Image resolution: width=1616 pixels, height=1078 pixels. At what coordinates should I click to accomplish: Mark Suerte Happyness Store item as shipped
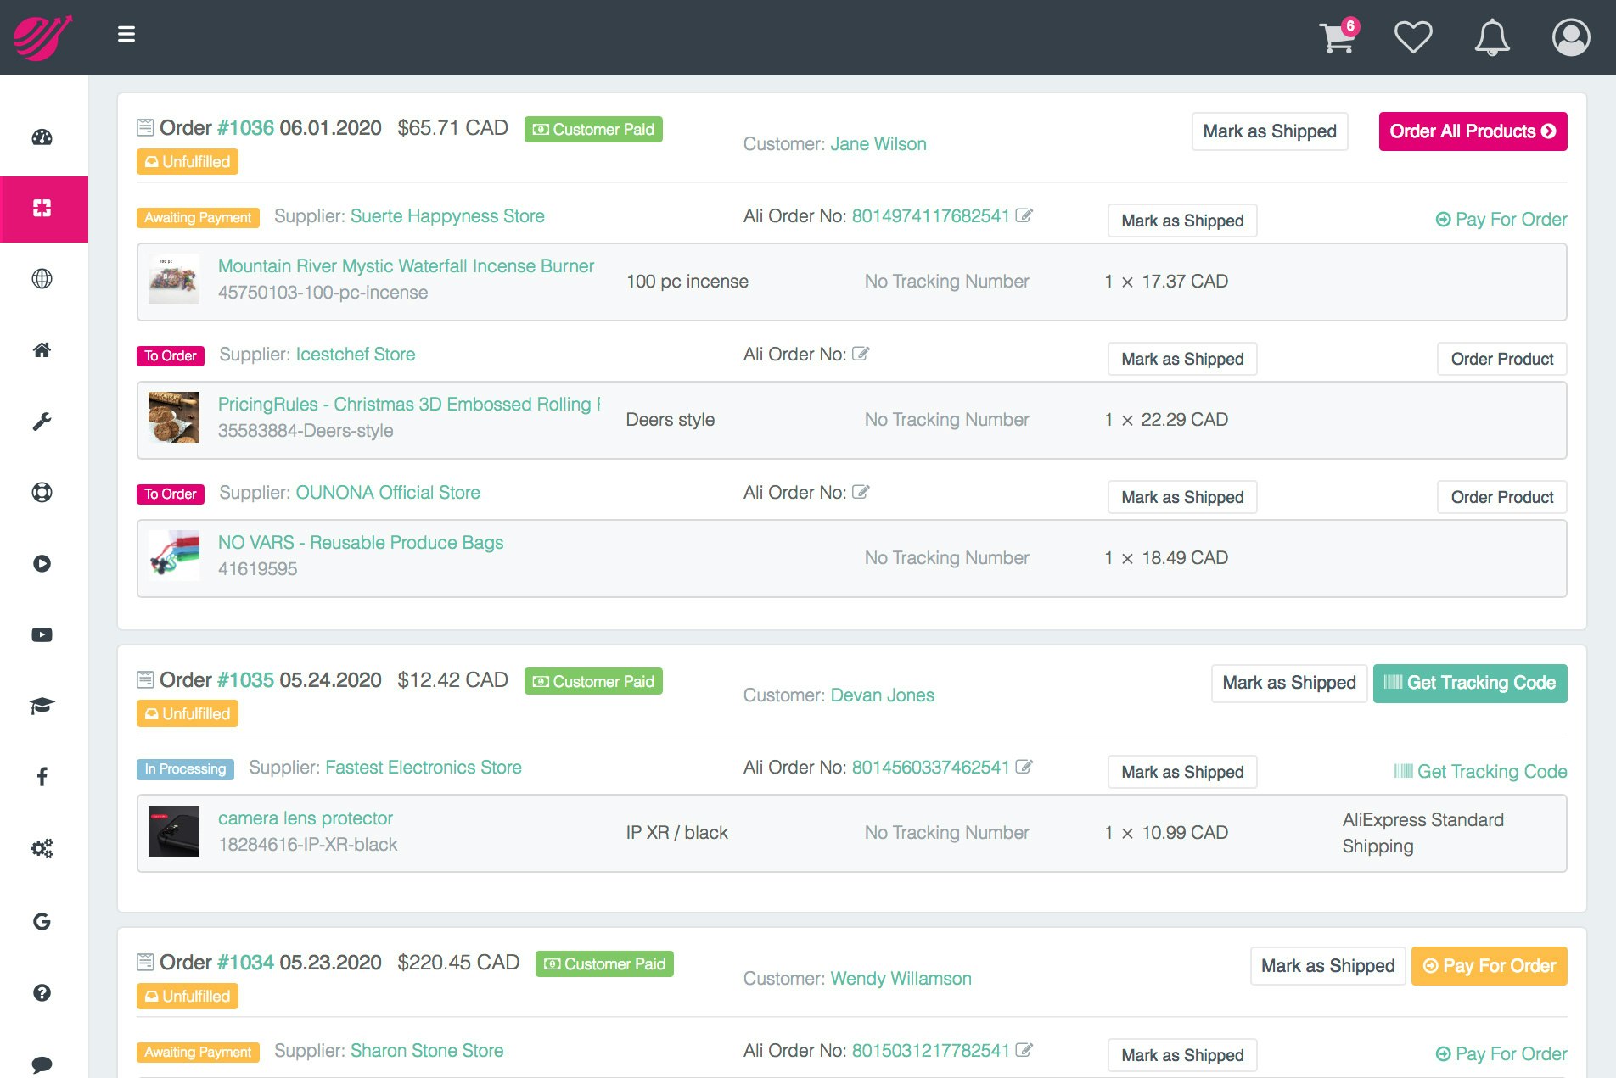pyautogui.click(x=1182, y=221)
